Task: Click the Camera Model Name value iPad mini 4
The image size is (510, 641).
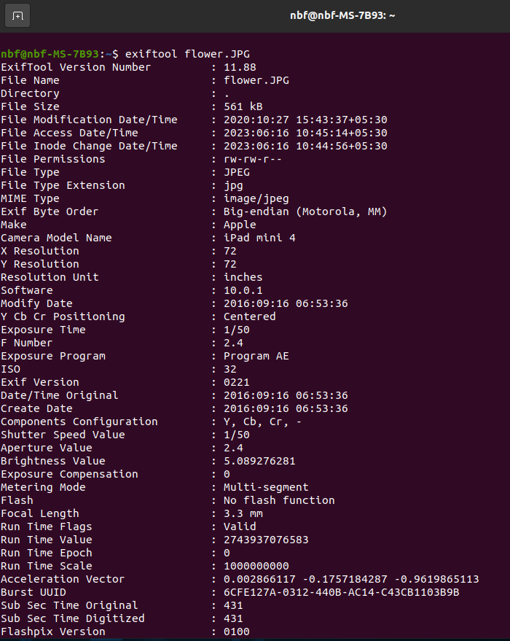Action: [x=259, y=238]
